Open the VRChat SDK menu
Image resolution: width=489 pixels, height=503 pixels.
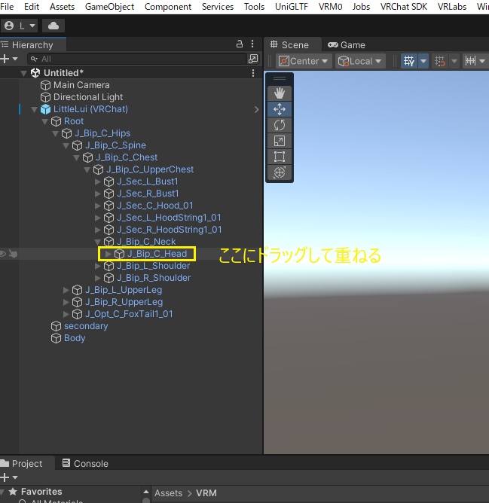(x=404, y=7)
